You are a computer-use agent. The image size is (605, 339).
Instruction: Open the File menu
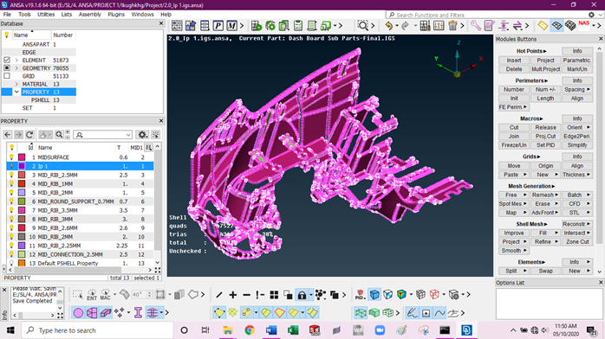click(7, 14)
